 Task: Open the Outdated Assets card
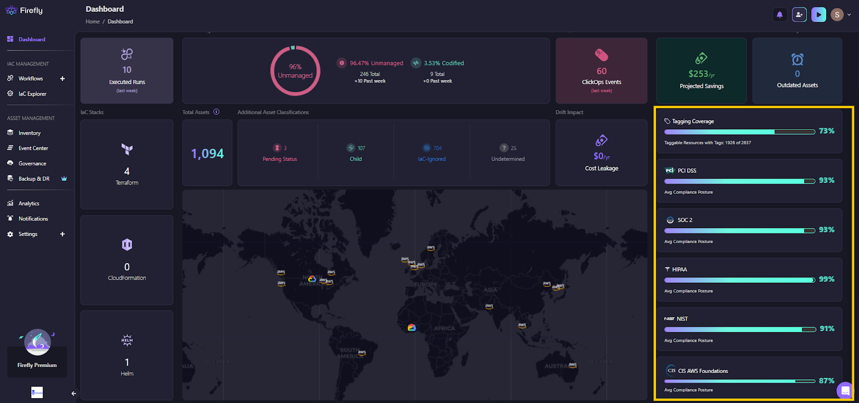pos(797,70)
